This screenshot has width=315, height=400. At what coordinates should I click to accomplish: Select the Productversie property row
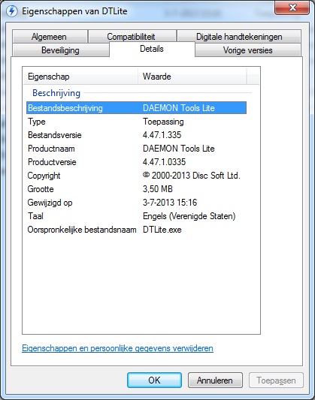(136, 162)
